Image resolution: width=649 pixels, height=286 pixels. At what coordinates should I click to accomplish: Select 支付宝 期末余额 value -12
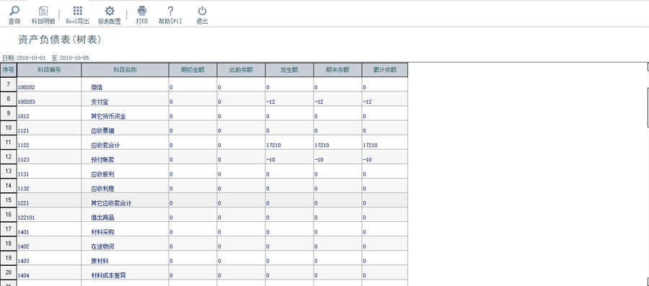pyautogui.click(x=319, y=102)
